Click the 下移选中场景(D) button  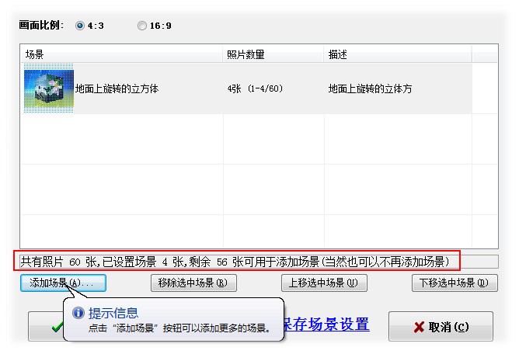coord(455,283)
